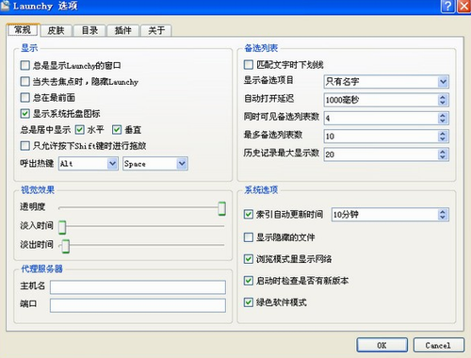The image size is (471, 358).
Task: Click the 端口 input field
Action: coord(138,305)
